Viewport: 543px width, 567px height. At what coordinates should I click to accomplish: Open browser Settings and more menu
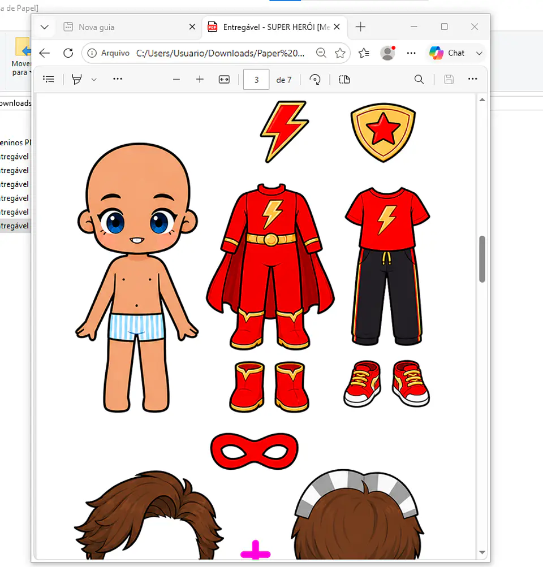point(411,53)
